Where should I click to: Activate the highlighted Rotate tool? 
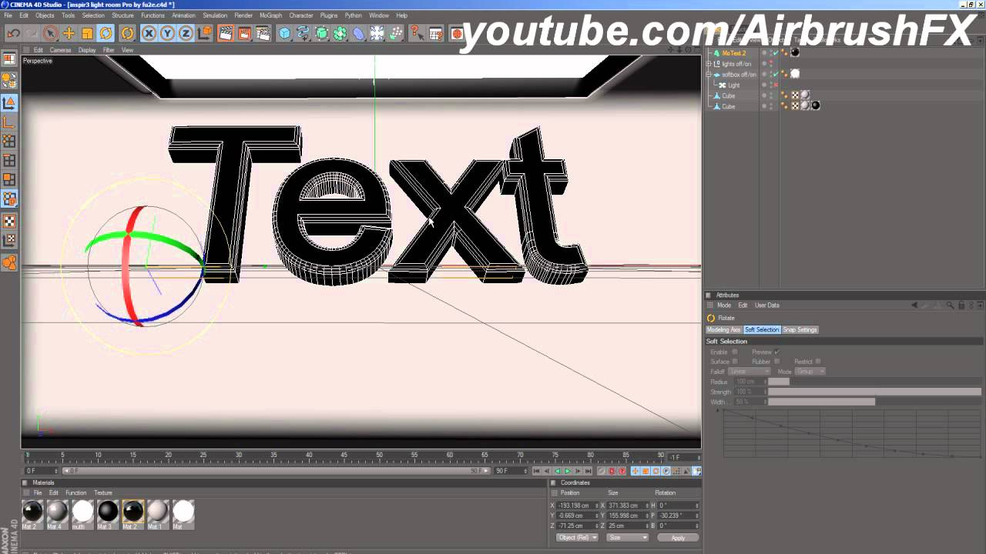click(x=106, y=33)
